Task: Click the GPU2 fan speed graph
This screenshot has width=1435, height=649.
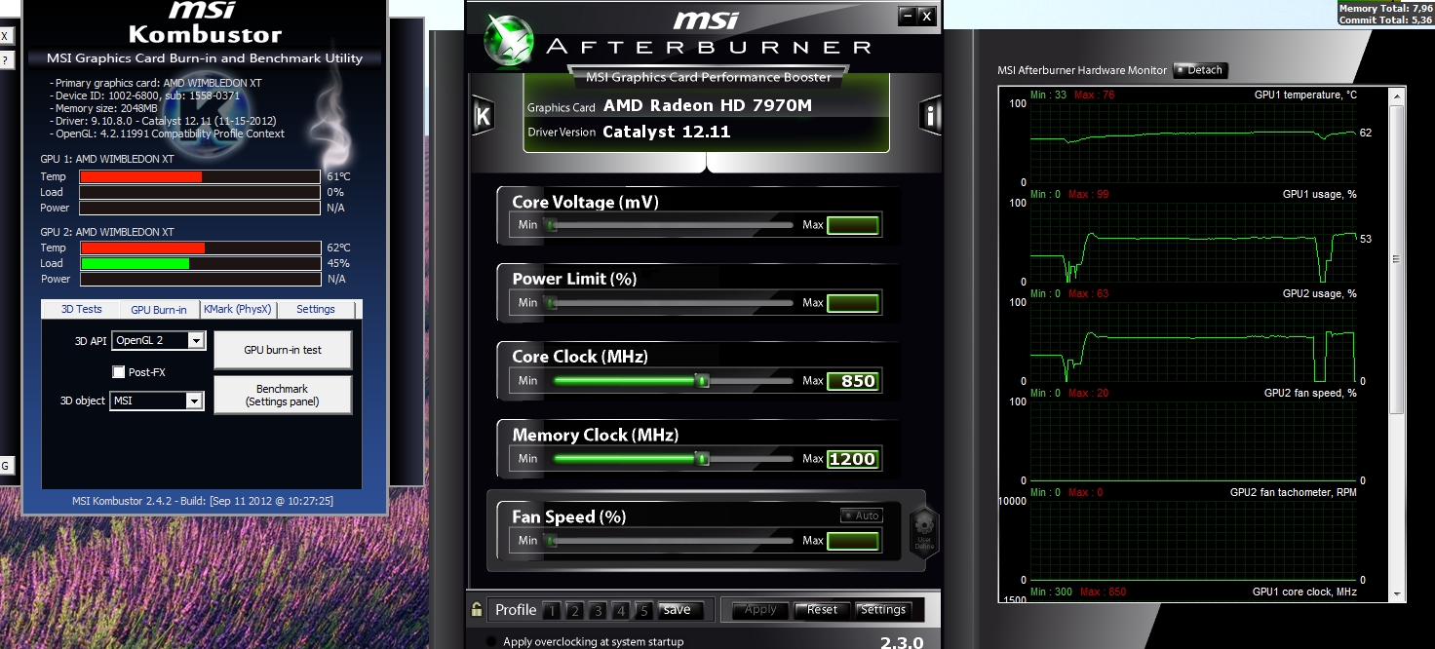Action: [1193, 440]
